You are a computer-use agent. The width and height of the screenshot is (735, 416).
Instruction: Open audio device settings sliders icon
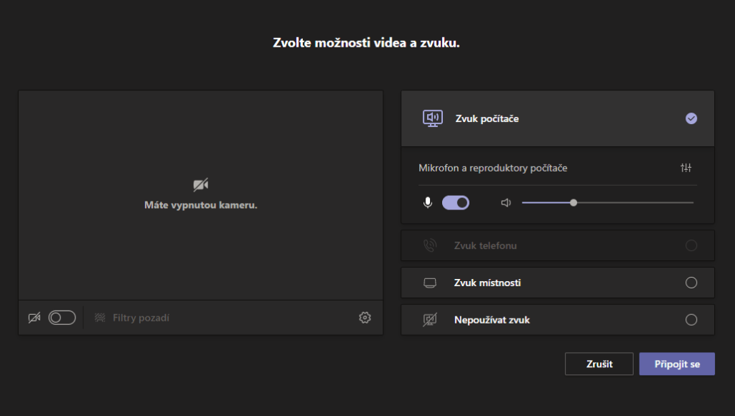685,168
